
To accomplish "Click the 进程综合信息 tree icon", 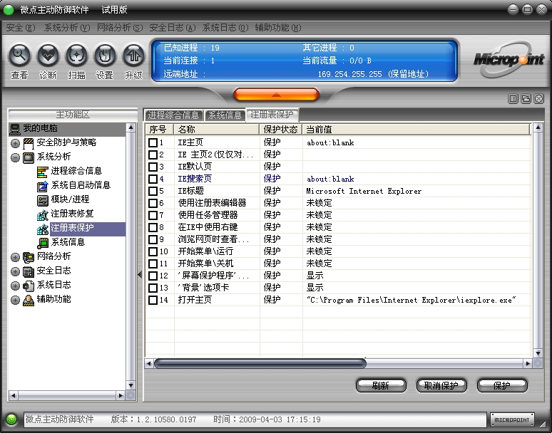I will pos(43,172).
